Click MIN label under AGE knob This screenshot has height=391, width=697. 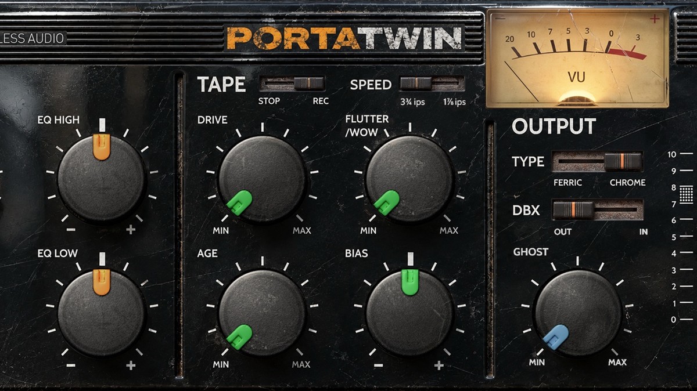[221, 364]
